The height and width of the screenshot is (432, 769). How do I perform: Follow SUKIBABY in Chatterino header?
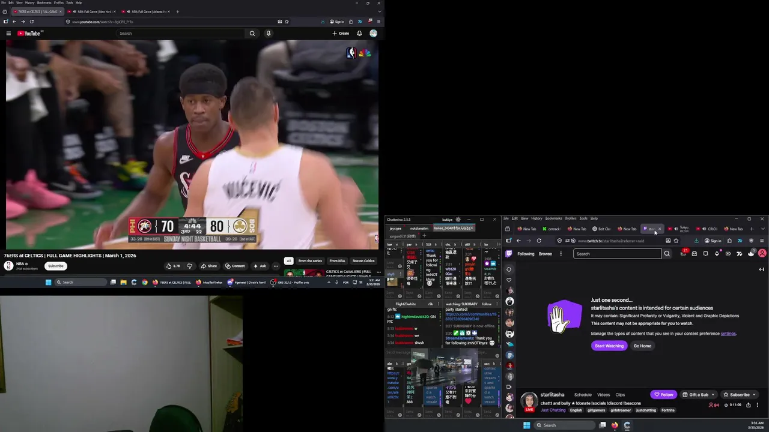click(x=487, y=304)
